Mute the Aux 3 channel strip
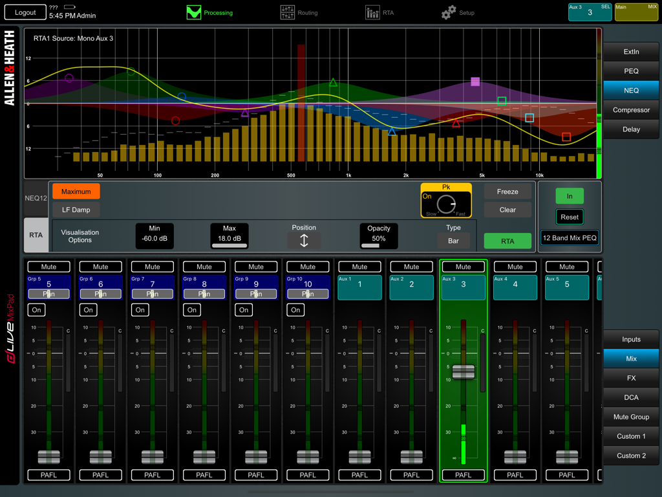The image size is (662, 497). 463,267
